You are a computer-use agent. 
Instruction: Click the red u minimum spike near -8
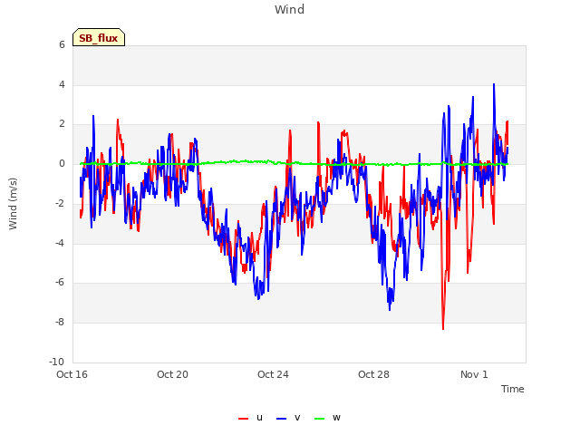point(443,328)
